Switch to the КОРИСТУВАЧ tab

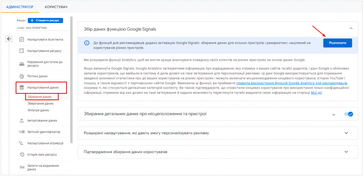click(x=56, y=7)
